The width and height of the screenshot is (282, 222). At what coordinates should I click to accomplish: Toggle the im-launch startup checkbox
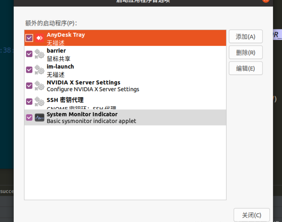[x=29, y=70]
